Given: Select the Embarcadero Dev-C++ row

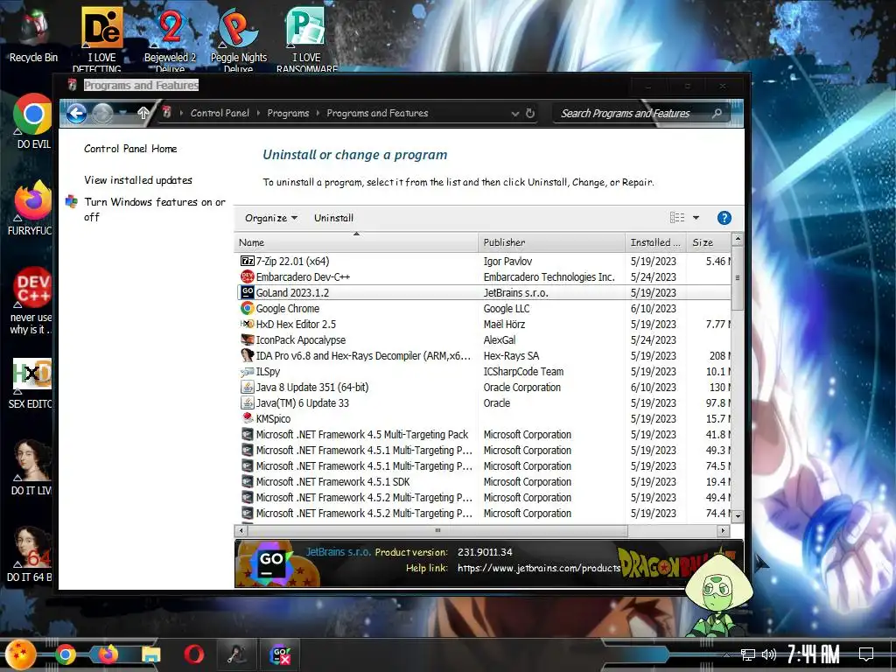Looking at the screenshot, I should (483, 277).
